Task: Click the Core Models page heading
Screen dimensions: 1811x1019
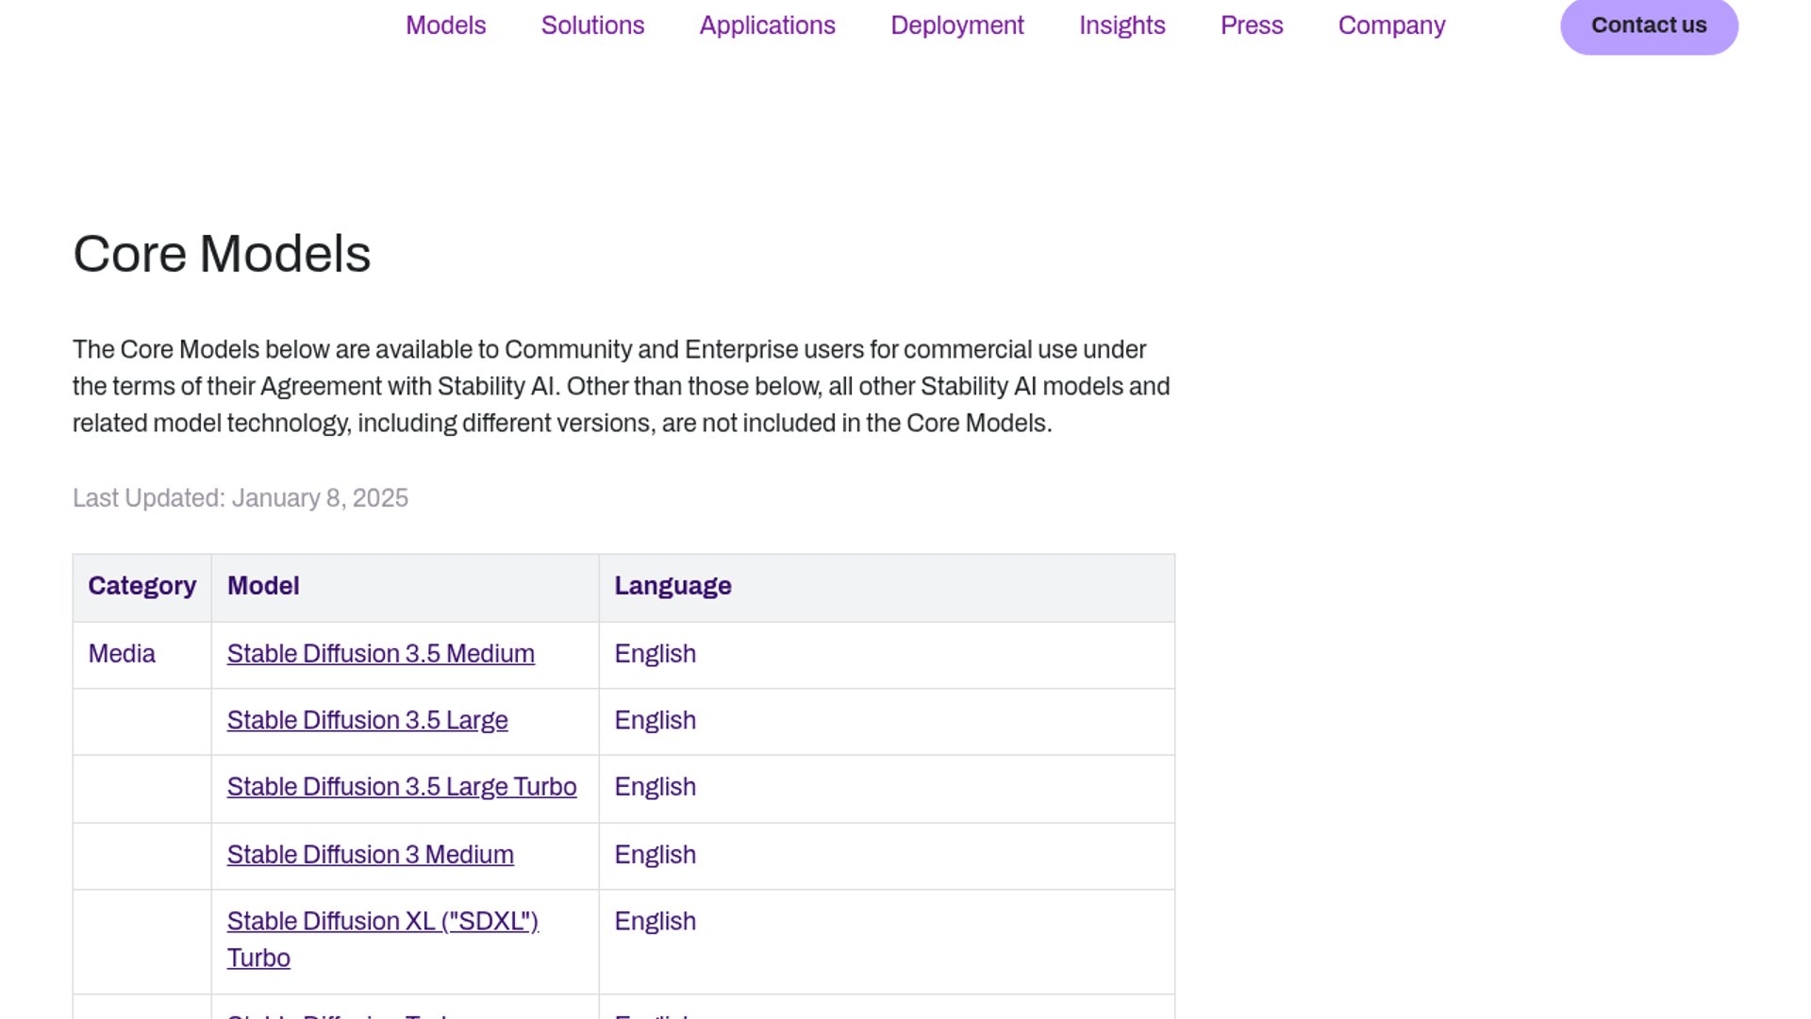Action: (222, 254)
